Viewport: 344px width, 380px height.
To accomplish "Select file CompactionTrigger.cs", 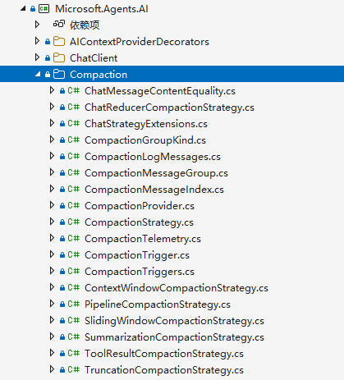I will point(137,255).
